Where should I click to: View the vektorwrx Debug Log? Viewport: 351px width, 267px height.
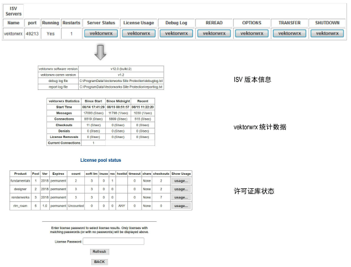click(177, 33)
